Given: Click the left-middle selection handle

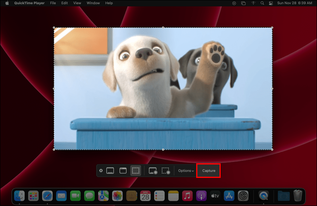Looking at the screenshot, I should (54, 89).
